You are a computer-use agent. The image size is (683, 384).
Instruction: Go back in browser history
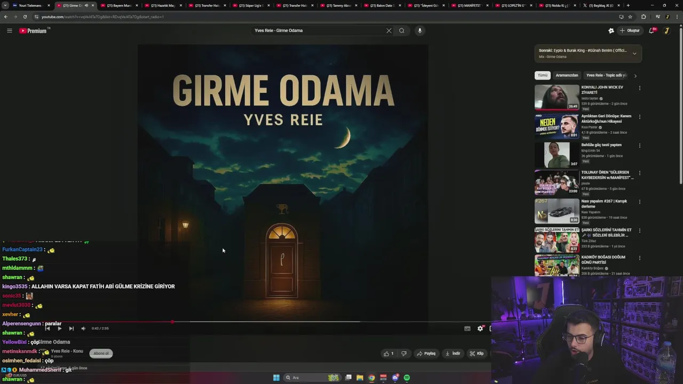tap(6, 17)
